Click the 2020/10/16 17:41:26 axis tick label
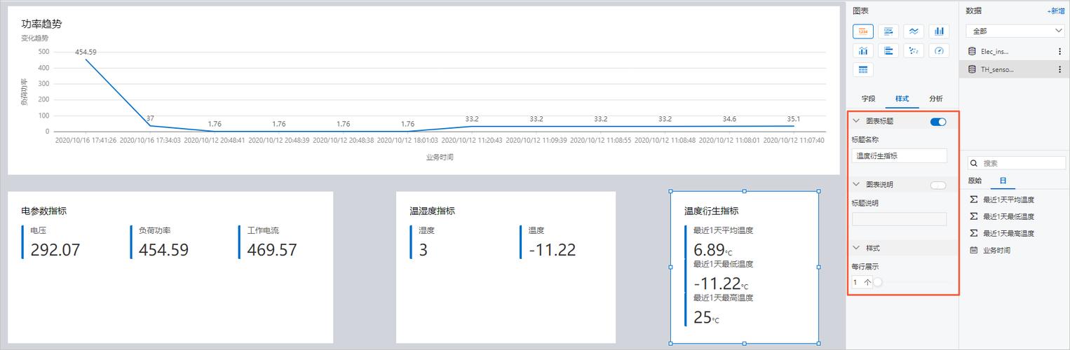The height and width of the screenshot is (350, 1070). point(86,141)
